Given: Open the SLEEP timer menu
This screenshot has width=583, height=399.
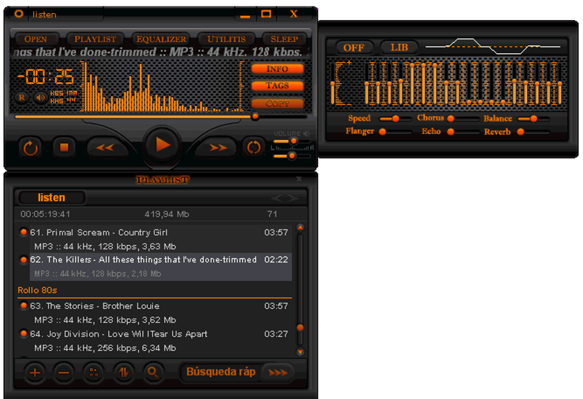Looking at the screenshot, I should pyautogui.click(x=284, y=39).
